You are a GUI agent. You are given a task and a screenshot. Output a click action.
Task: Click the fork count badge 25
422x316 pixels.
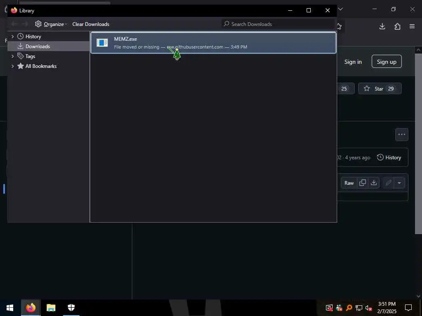coord(344,89)
